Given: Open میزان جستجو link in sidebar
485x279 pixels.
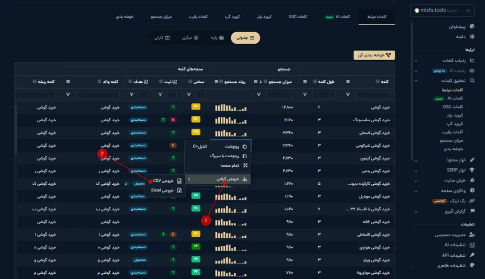Looking at the screenshot, I should pos(451,140).
